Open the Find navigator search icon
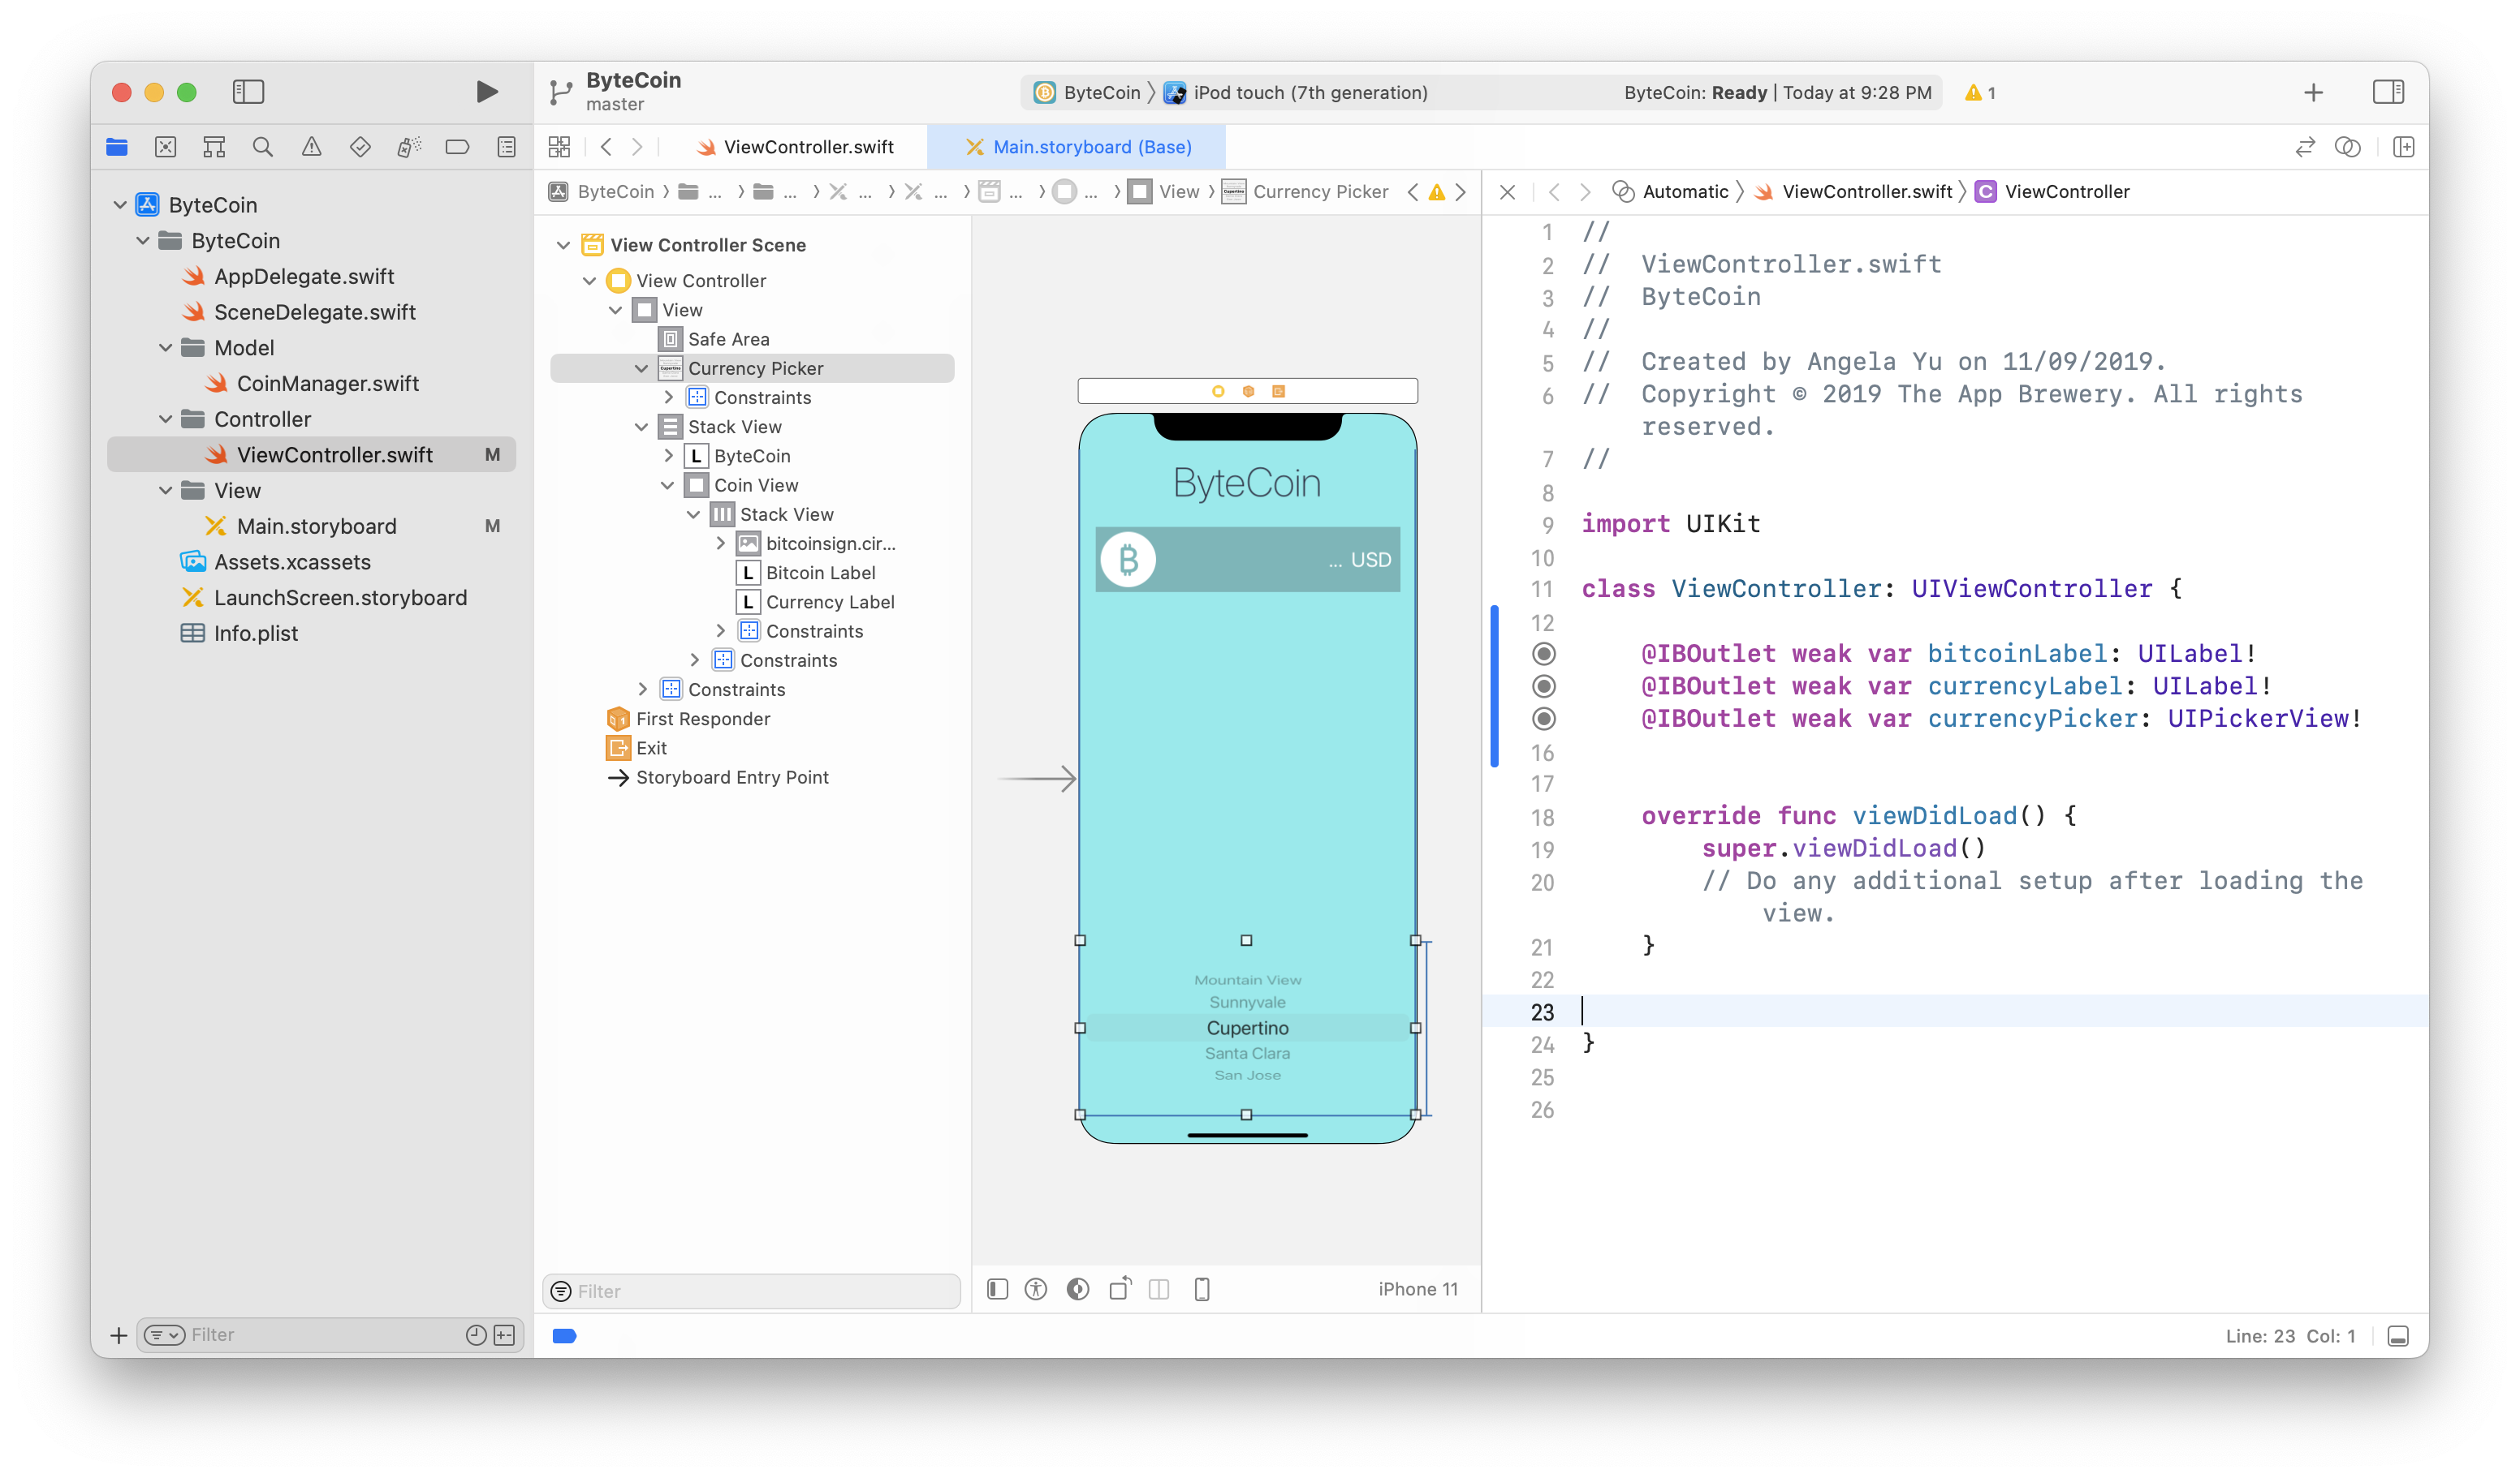Viewport: 2520px width, 1478px height. pyautogui.click(x=263, y=148)
